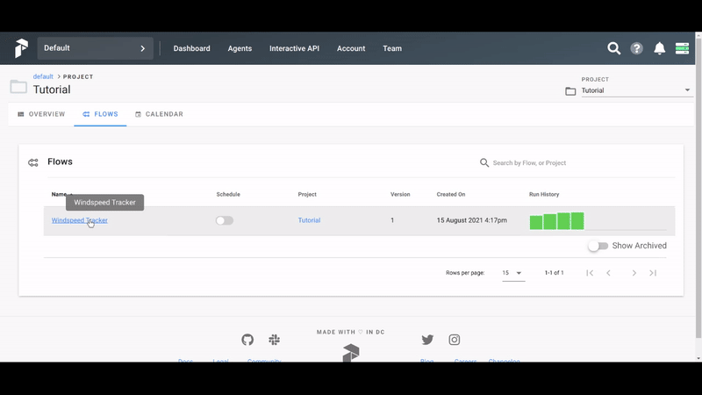Click the Run History column header

point(544,194)
